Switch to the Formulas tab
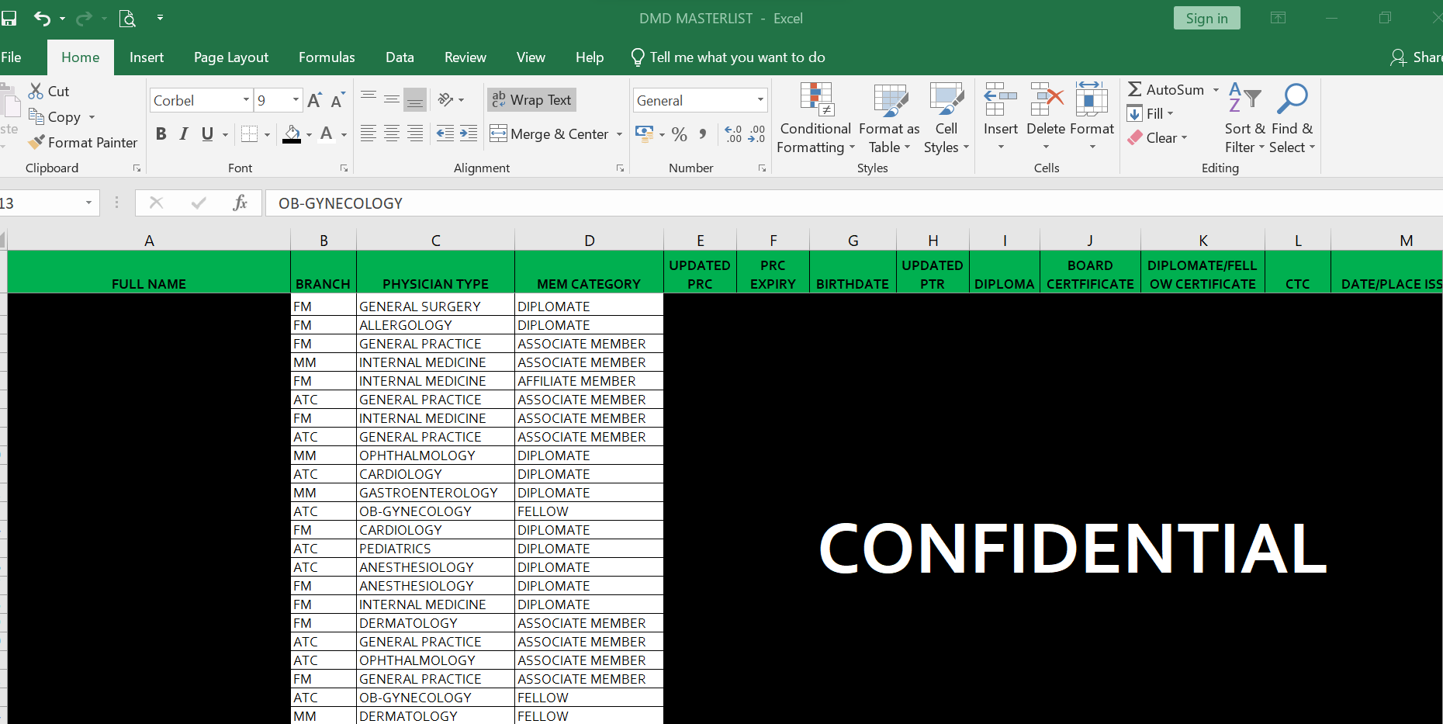1443x724 pixels. click(327, 57)
